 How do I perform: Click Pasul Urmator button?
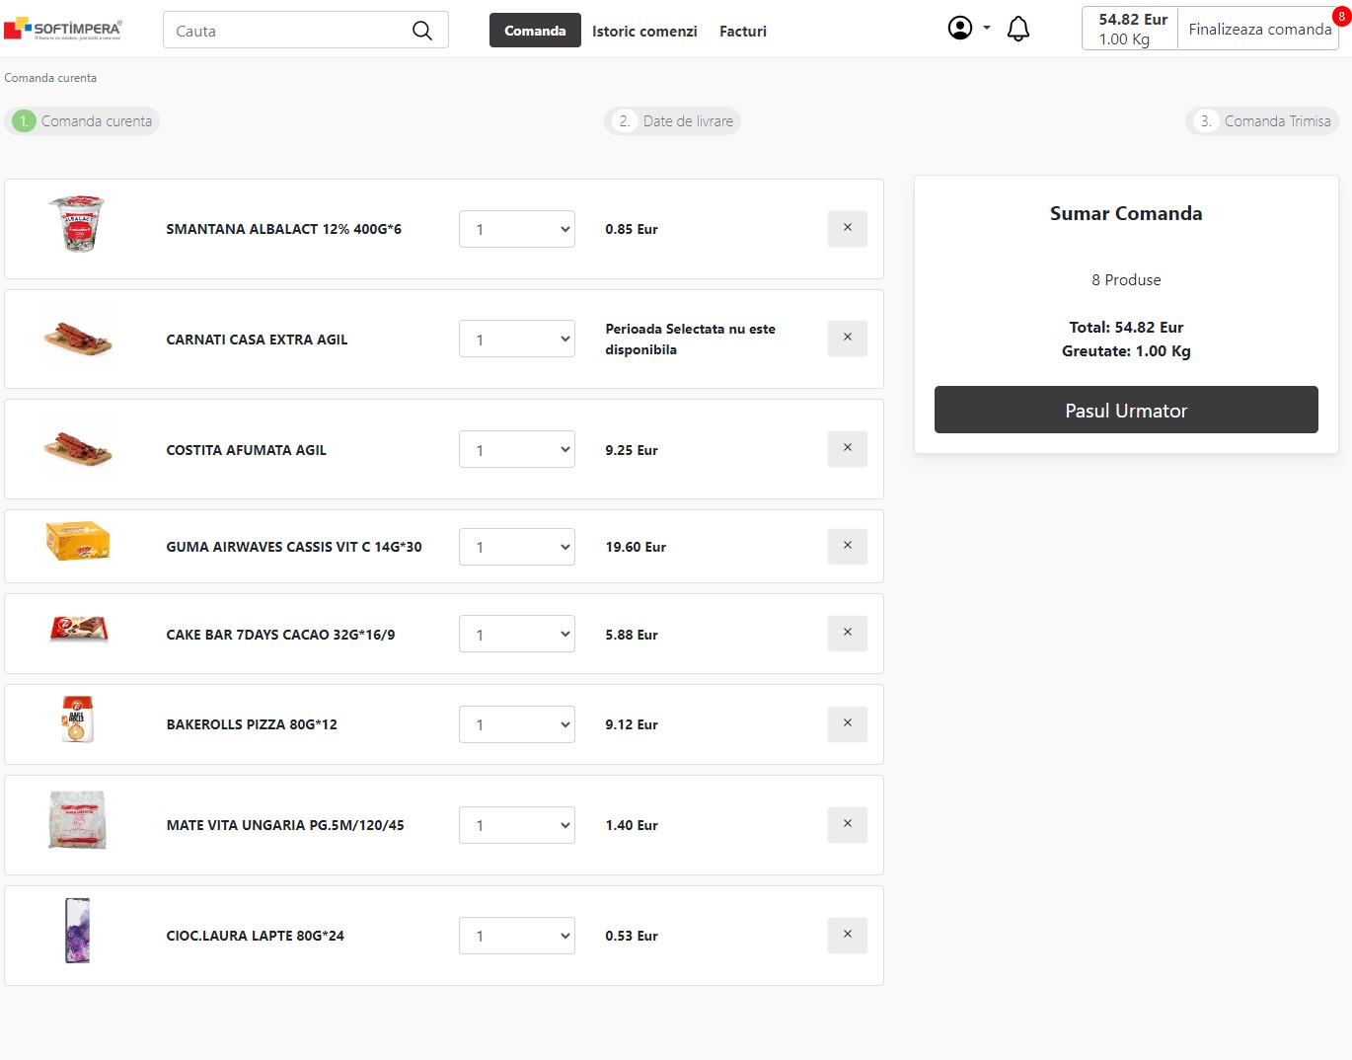(x=1126, y=410)
